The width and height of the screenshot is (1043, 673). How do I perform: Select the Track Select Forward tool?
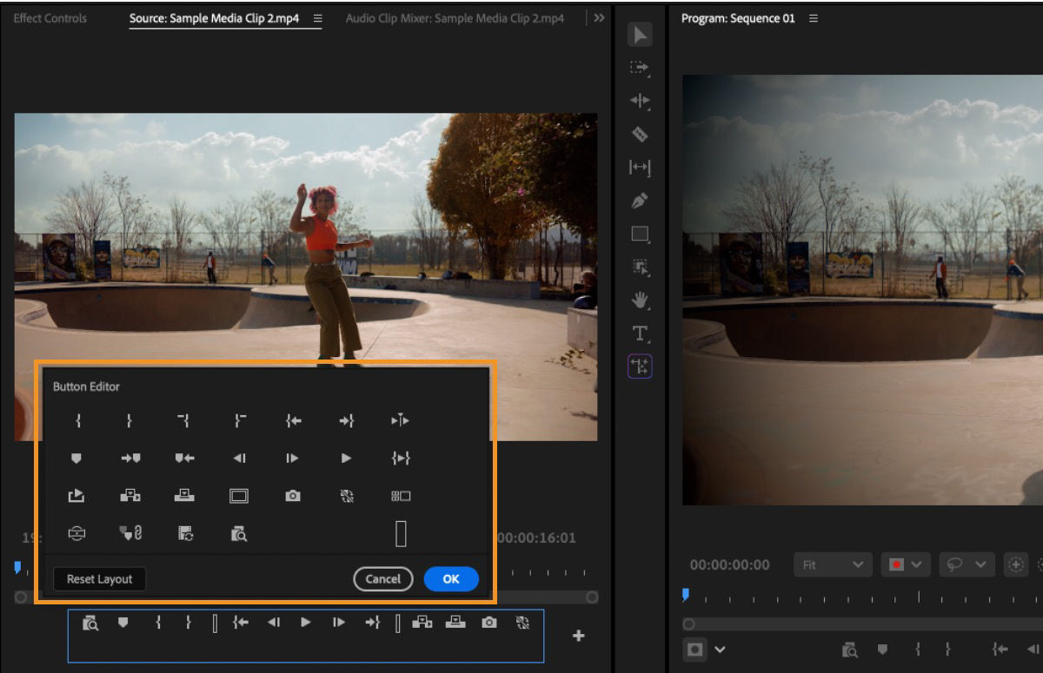tap(639, 68)
